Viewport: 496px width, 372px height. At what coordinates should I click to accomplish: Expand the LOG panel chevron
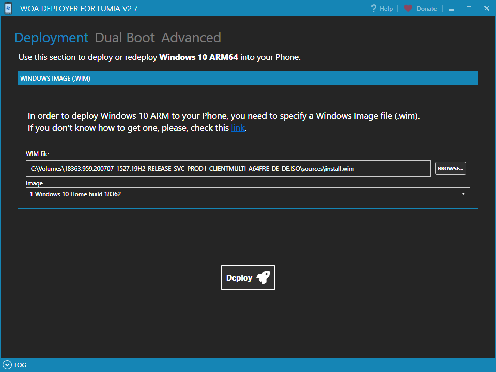7,365
